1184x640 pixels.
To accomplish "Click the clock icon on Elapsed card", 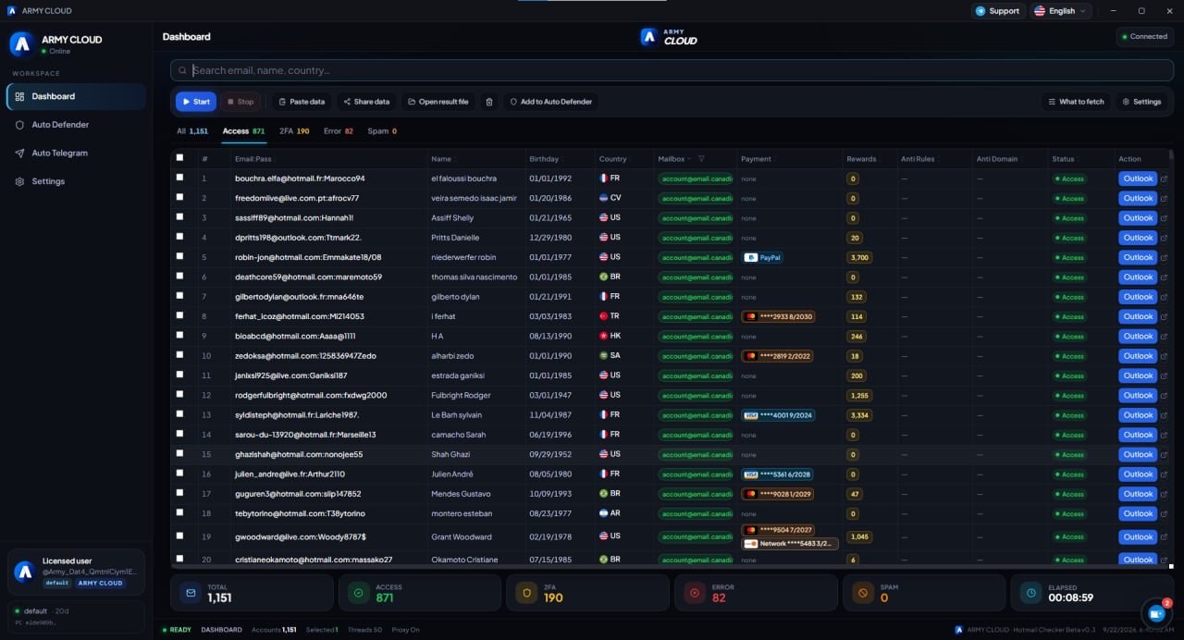I will tap(1030, 593).
